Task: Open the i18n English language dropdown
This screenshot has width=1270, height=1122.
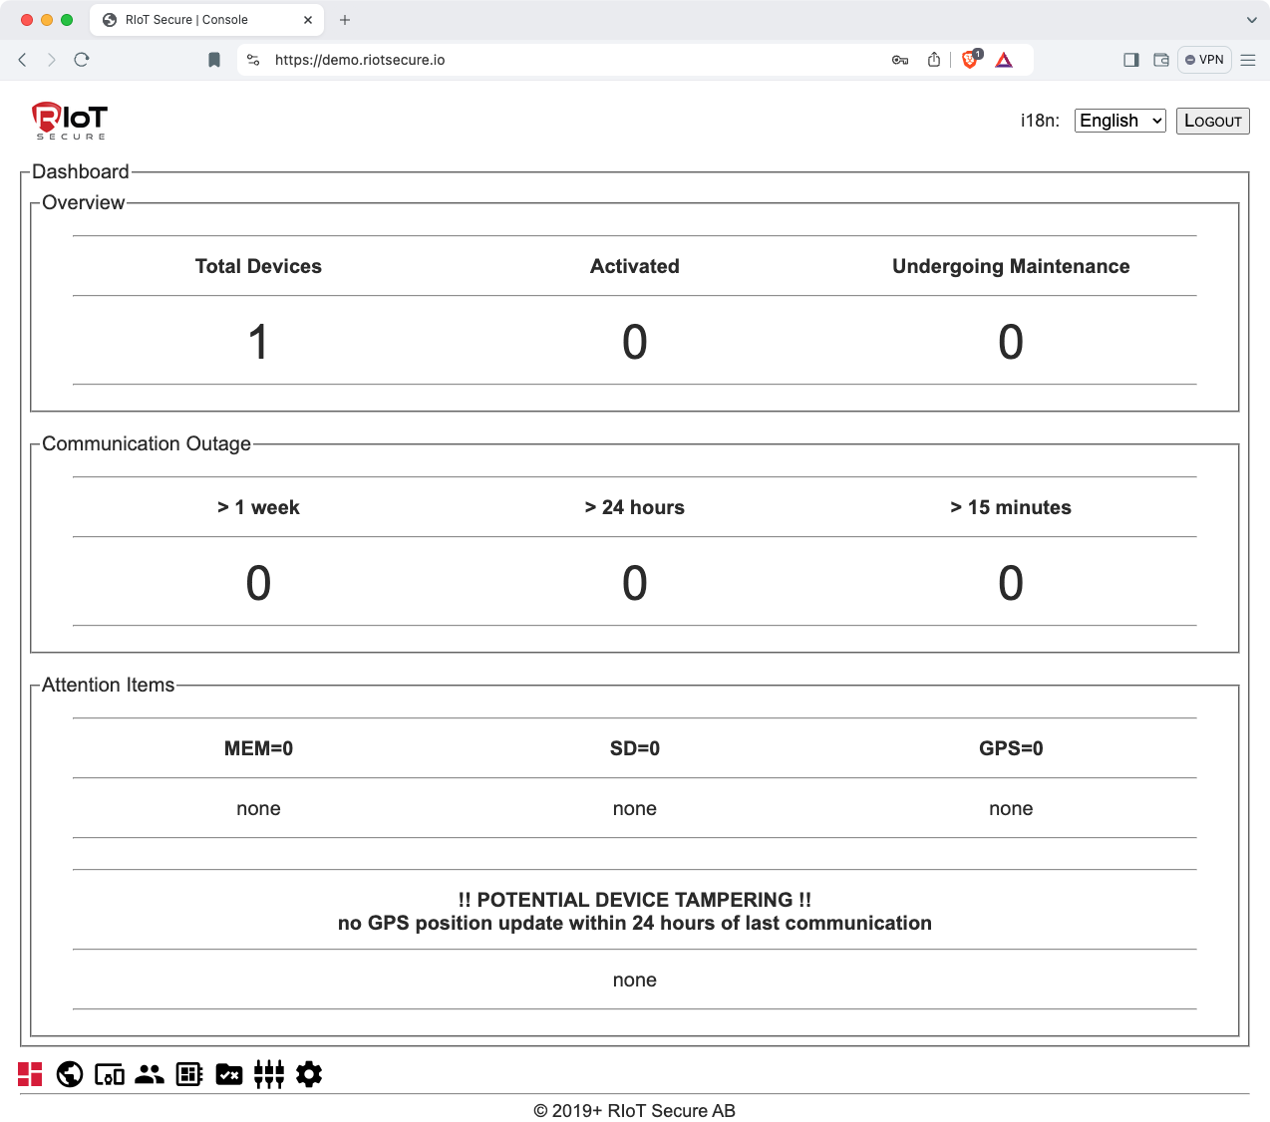Action: (1119, 121)
